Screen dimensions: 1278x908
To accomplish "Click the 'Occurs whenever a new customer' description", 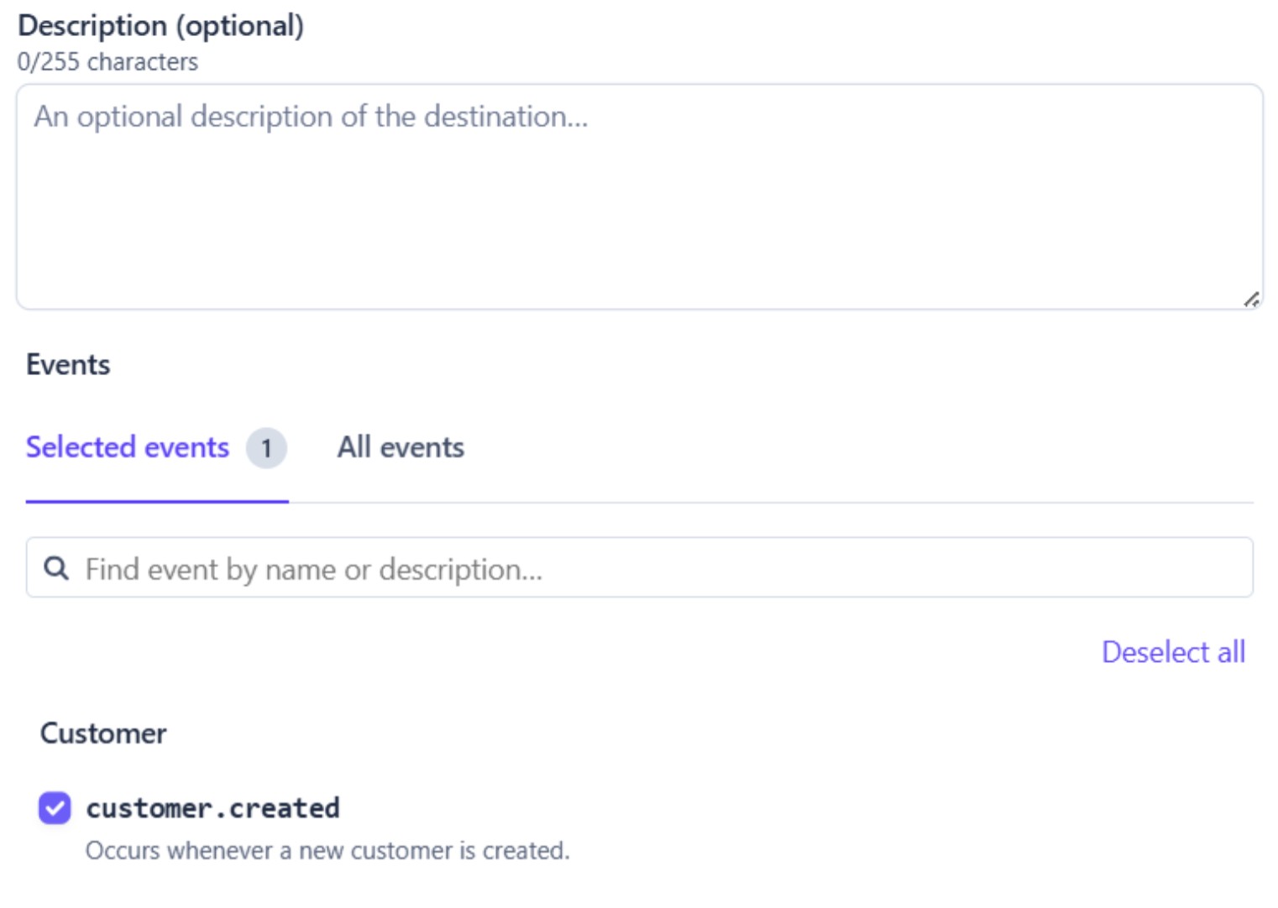I will point(327,851).
